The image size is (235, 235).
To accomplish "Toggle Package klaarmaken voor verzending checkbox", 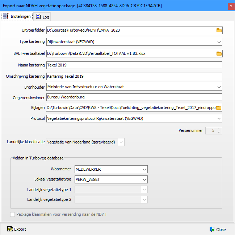I will [13, 214].
